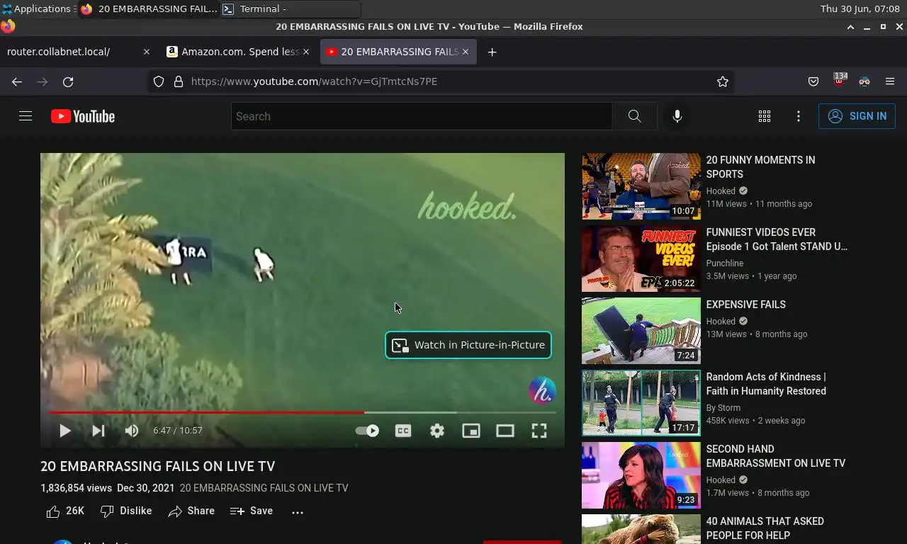Switch to the Amazon.com tab
The height and width of the screenshot is (544, 907).
point(239,52)
